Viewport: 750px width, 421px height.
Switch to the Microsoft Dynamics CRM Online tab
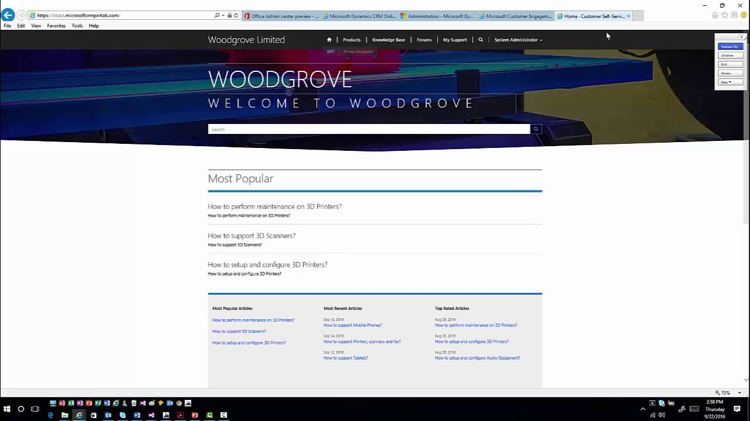point(360,16)
